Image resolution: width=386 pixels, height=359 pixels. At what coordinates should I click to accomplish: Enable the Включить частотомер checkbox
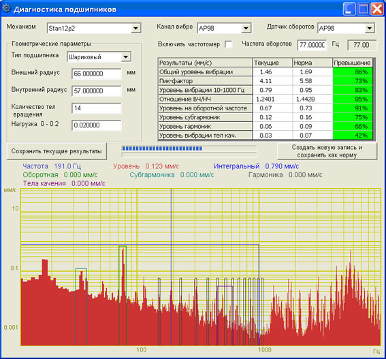point(229,44)
